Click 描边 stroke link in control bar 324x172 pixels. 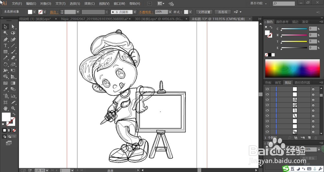click(x=54, y=12)
